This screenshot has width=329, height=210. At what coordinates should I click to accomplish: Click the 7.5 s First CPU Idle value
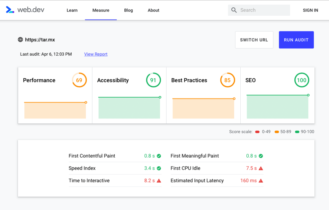point(251,168)
